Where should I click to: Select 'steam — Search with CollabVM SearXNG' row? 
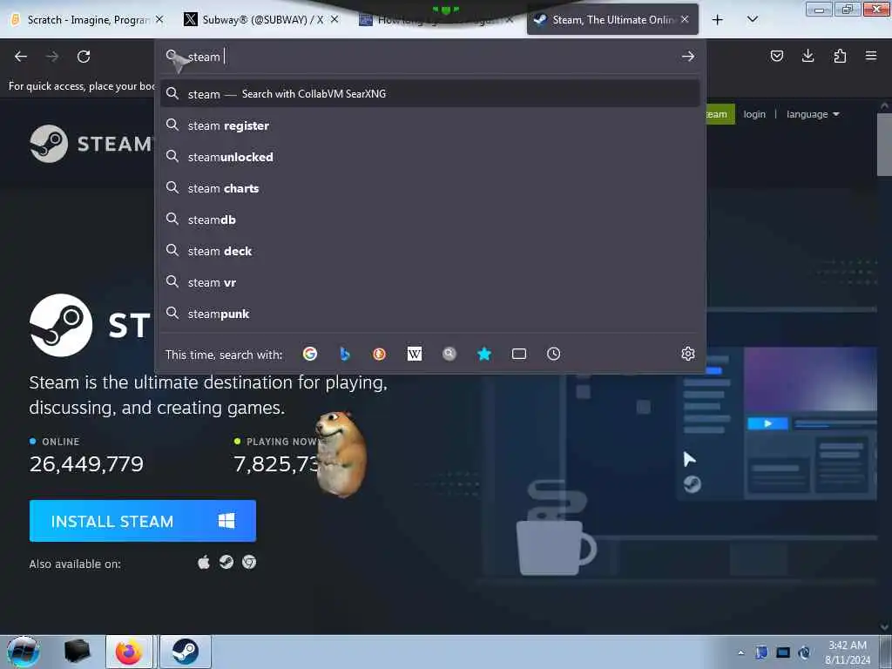[x=429, y=93]
